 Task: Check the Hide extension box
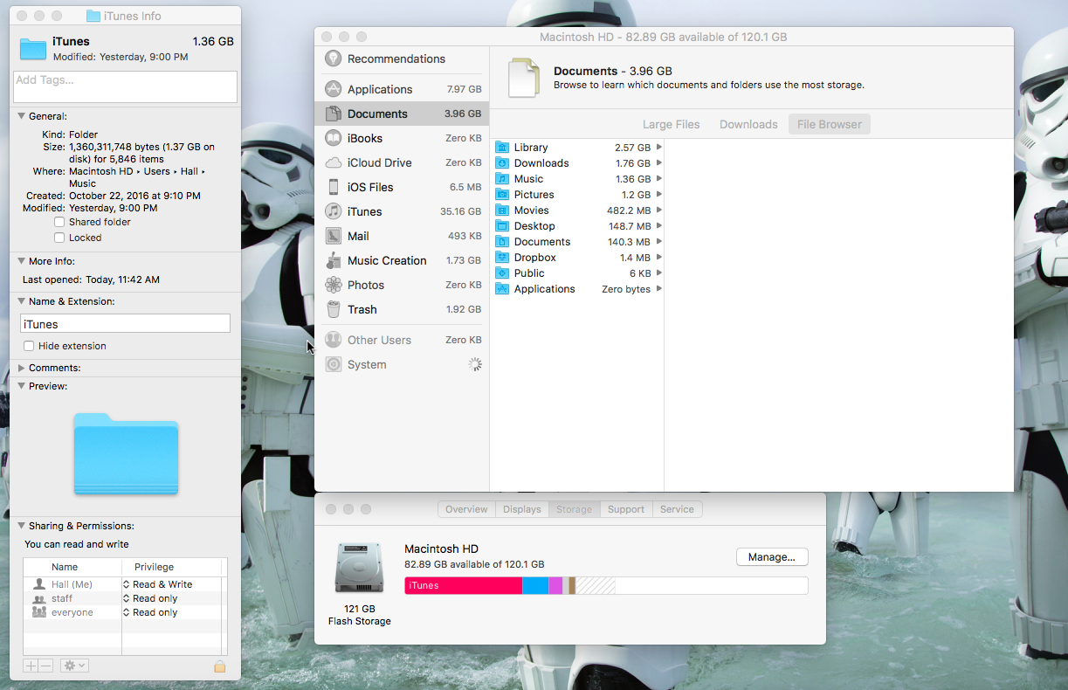29,346
